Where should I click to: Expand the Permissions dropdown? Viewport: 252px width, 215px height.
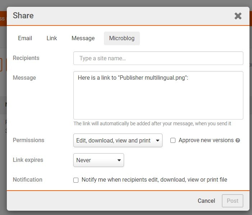click(x=118, y=140)
